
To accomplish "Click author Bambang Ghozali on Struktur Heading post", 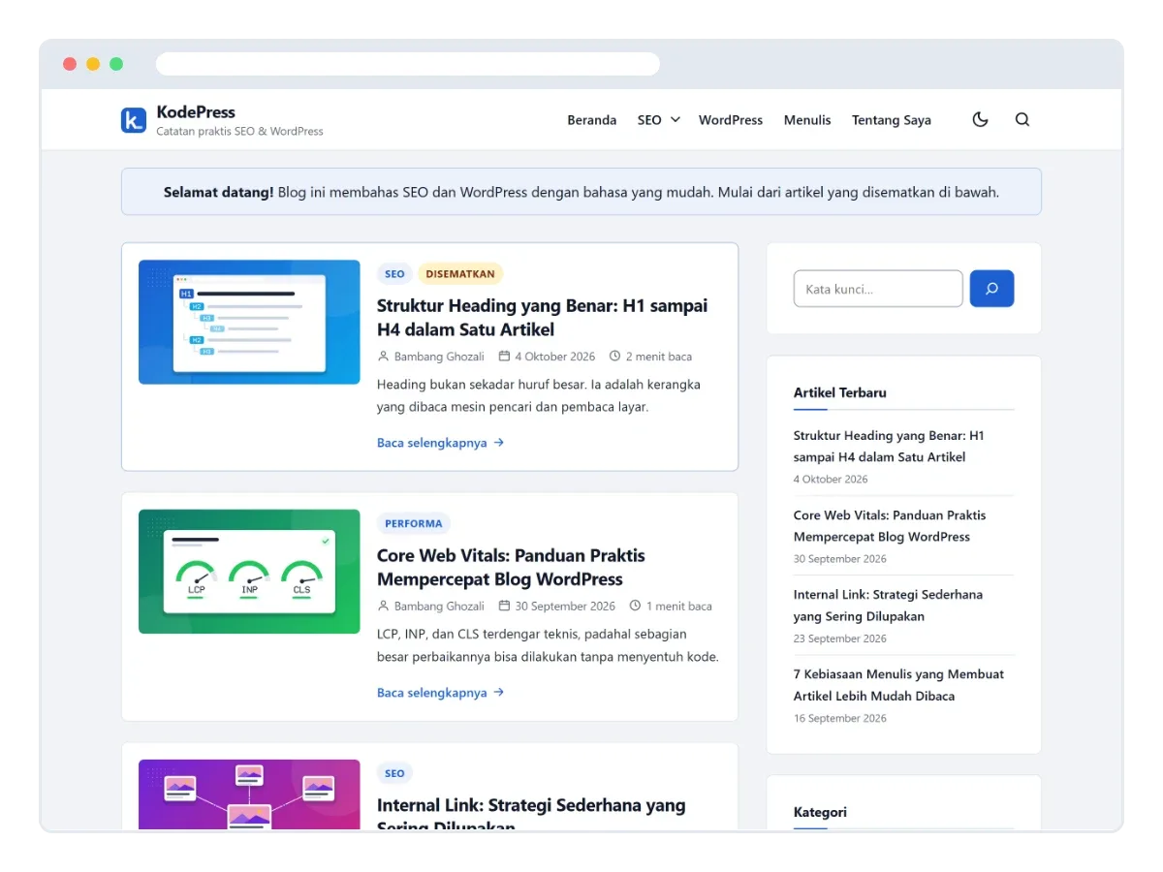I will [x=430, y=357].
